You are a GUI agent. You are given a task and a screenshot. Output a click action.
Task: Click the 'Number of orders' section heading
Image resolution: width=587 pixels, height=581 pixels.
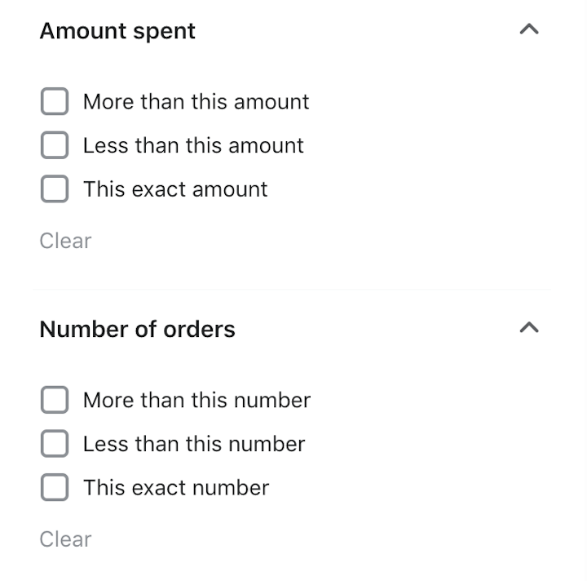point(138,330)
